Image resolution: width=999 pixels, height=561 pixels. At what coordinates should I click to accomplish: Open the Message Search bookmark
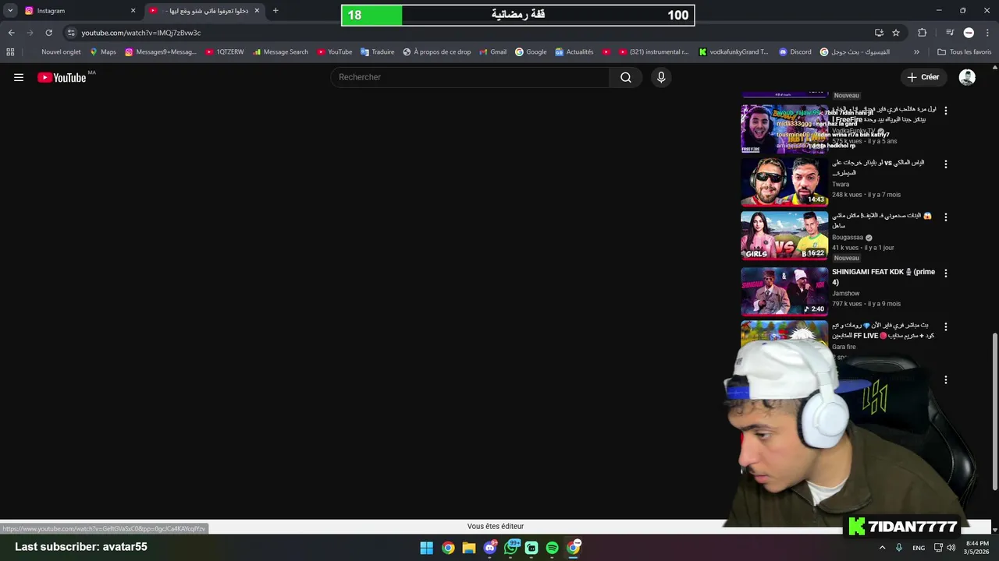tap(280, 52)
